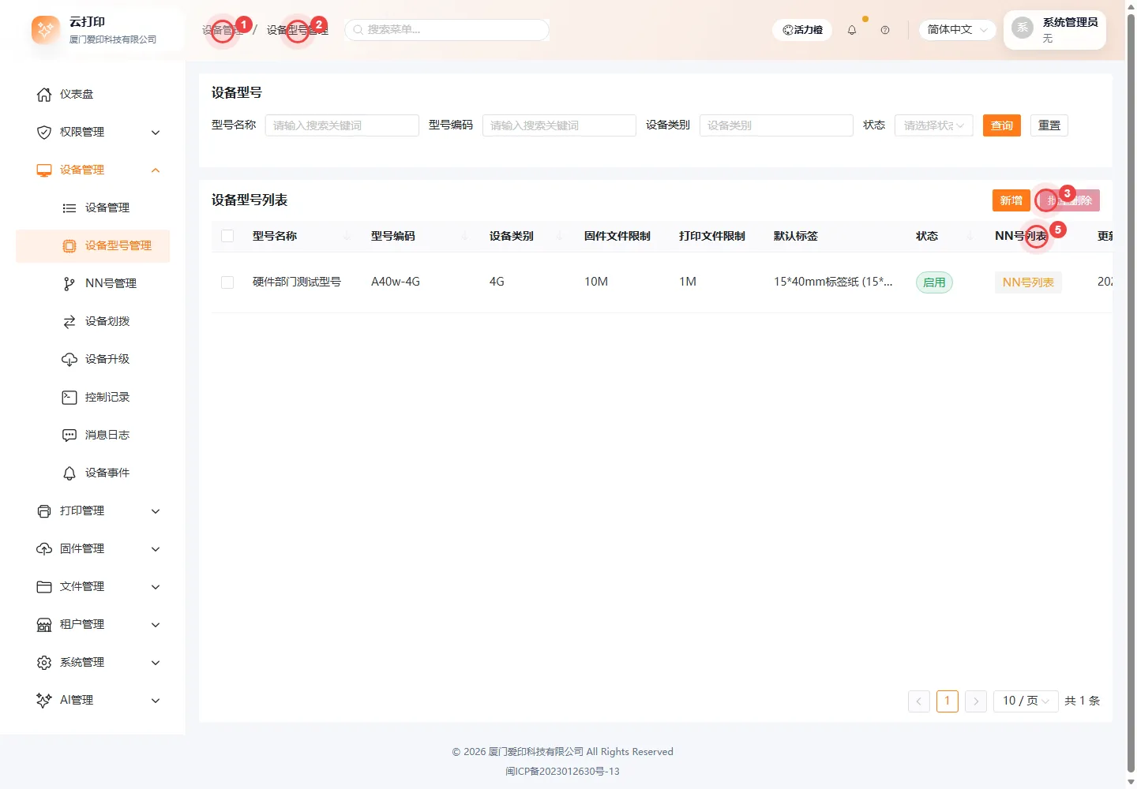The width and height of the screenshot is (1137, 789).
Task: Click the 打印管理 printer icon
Action: coord(44,511)
